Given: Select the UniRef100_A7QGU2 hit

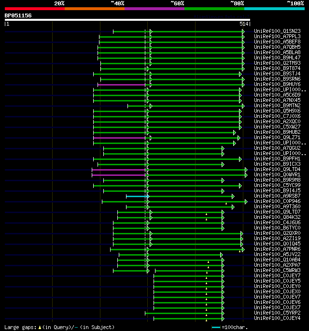Looking at the screenshot, I should pyautogui.click(x=277, y=148).
